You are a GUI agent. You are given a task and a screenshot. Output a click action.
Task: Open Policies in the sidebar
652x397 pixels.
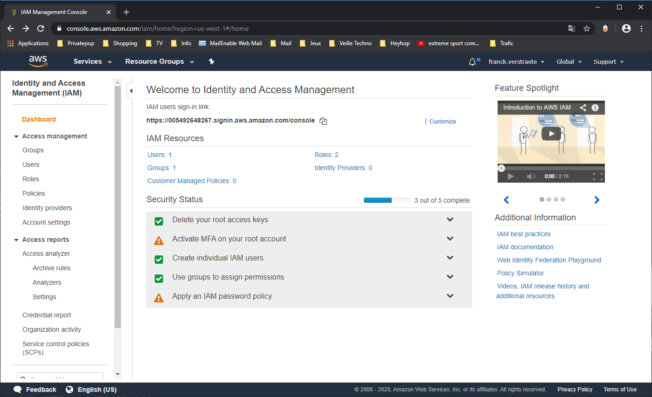[34, 193]
